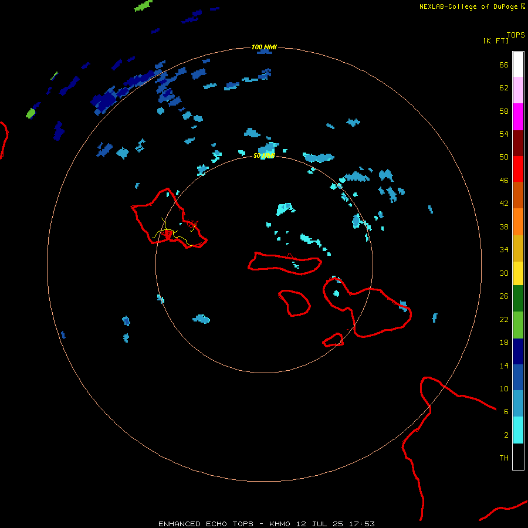Click the 18 legend value

tap(504, 343)
